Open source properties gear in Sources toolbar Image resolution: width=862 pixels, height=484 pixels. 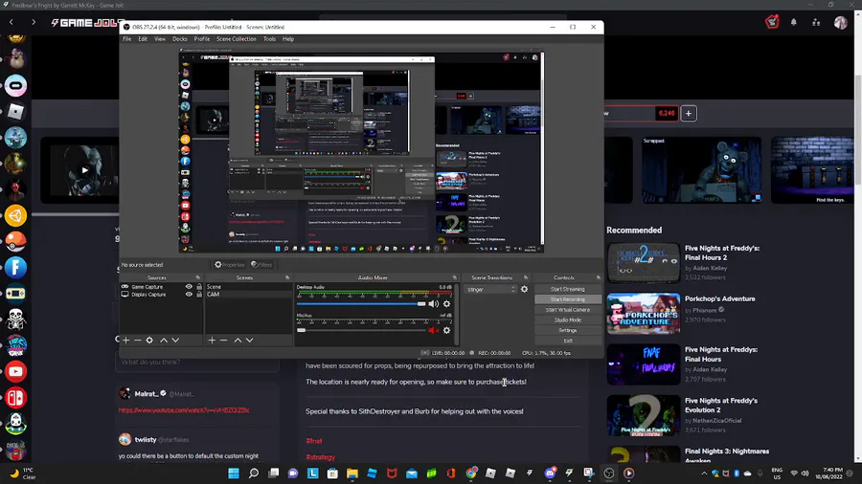click(149, 341)
